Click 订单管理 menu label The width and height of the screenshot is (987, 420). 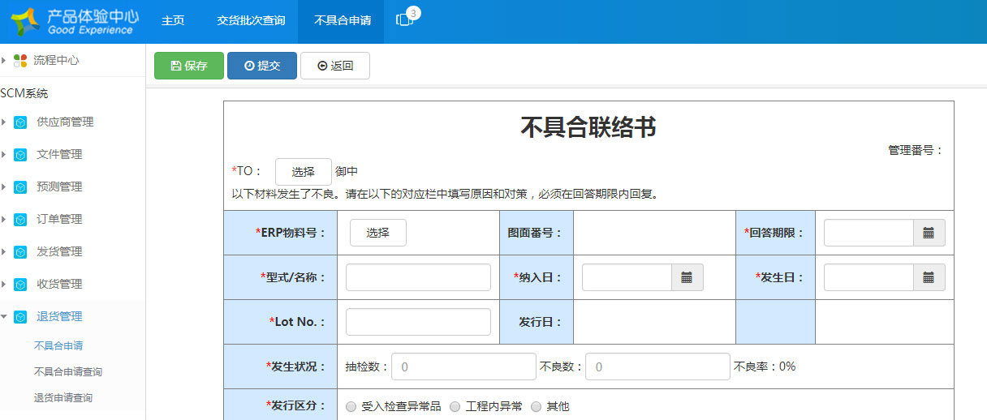click(x=59, y=220)
